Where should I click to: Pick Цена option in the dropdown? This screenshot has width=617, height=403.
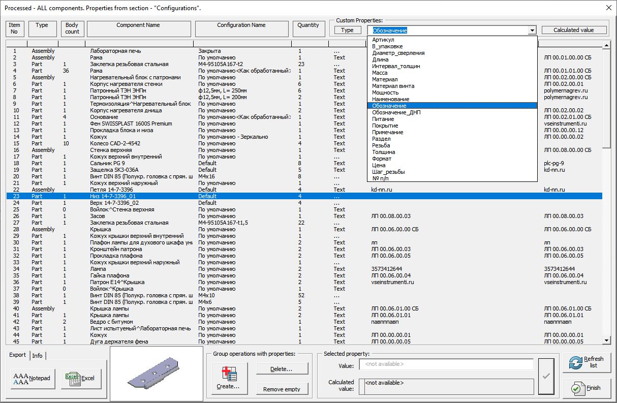point(379,165)
